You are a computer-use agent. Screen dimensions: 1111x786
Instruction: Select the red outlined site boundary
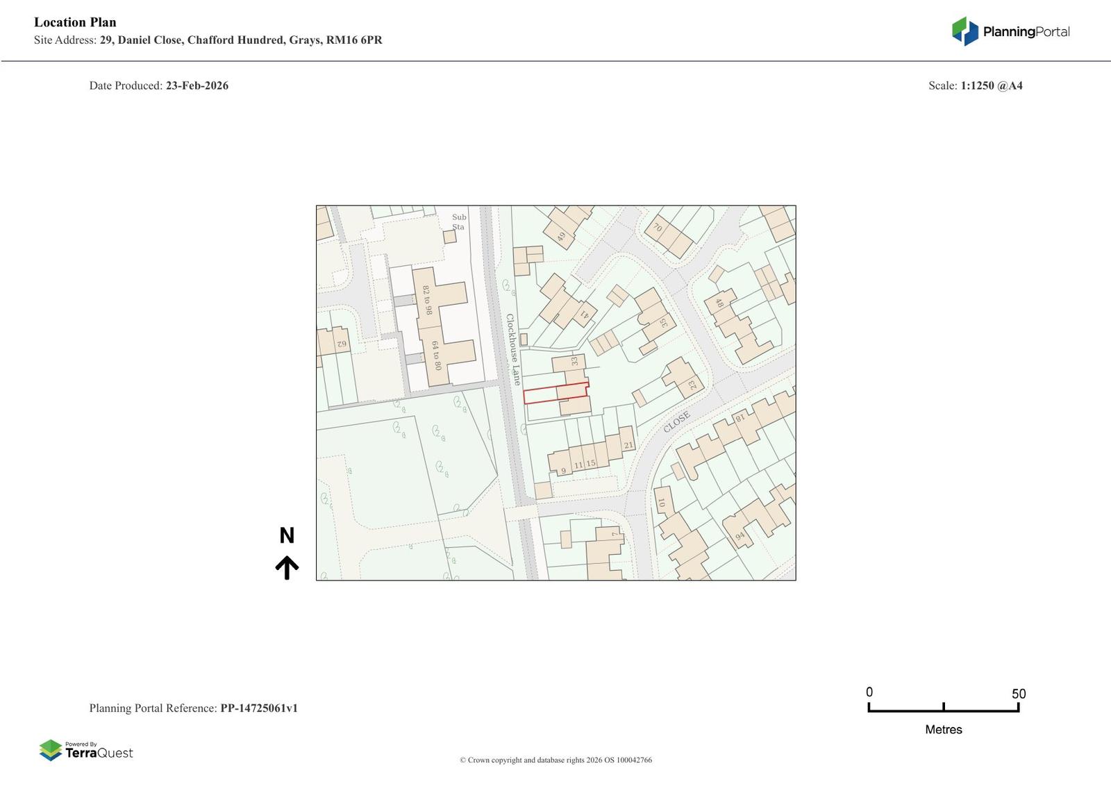pyautogui.click(x=555, y=393)
